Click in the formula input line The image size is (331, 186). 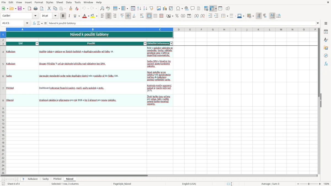point(182,23)
